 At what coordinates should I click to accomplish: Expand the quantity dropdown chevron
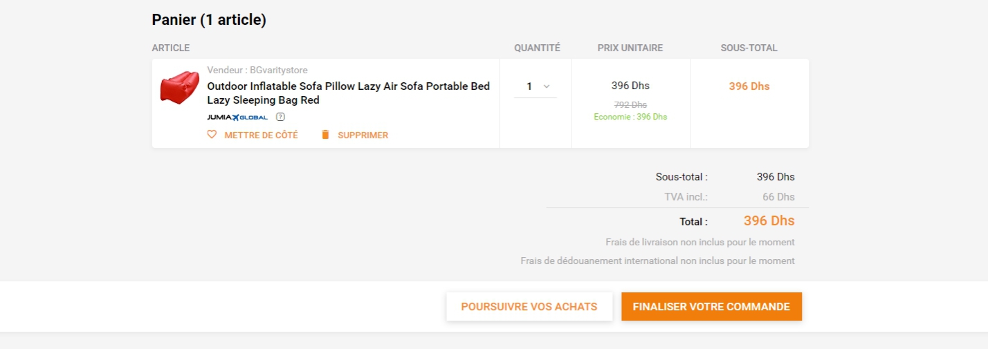[547, 86]
